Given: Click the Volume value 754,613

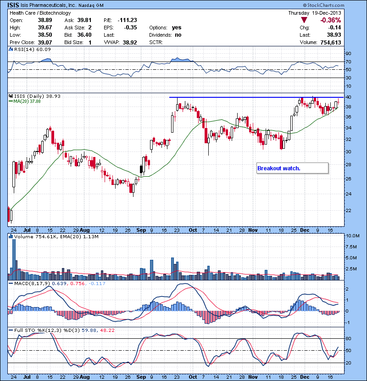Looking at the screenshot, I should click(x=331, y=42).
